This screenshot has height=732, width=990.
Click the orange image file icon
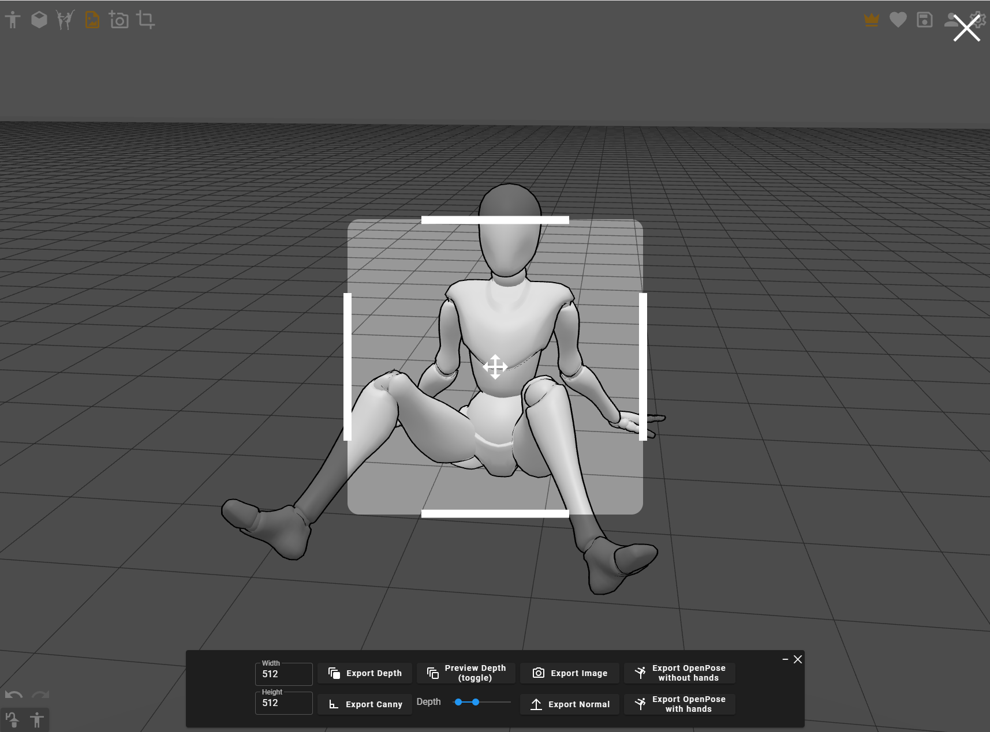click(x=92, y=20)
